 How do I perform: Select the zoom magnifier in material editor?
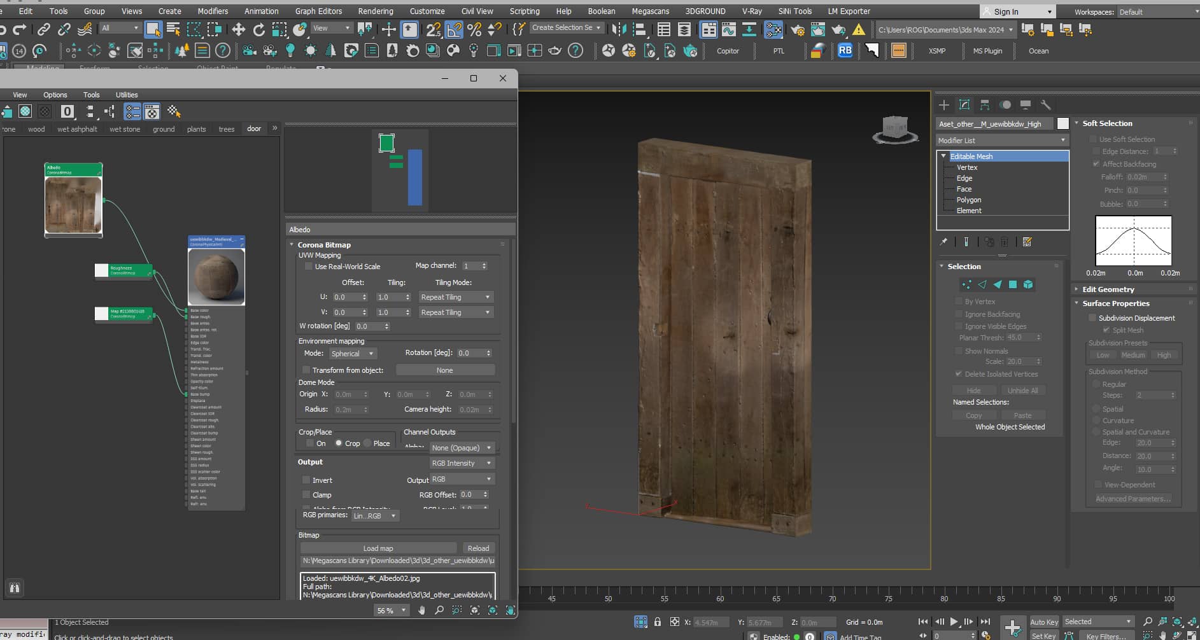pyautogui.click(x=439, y=610)
